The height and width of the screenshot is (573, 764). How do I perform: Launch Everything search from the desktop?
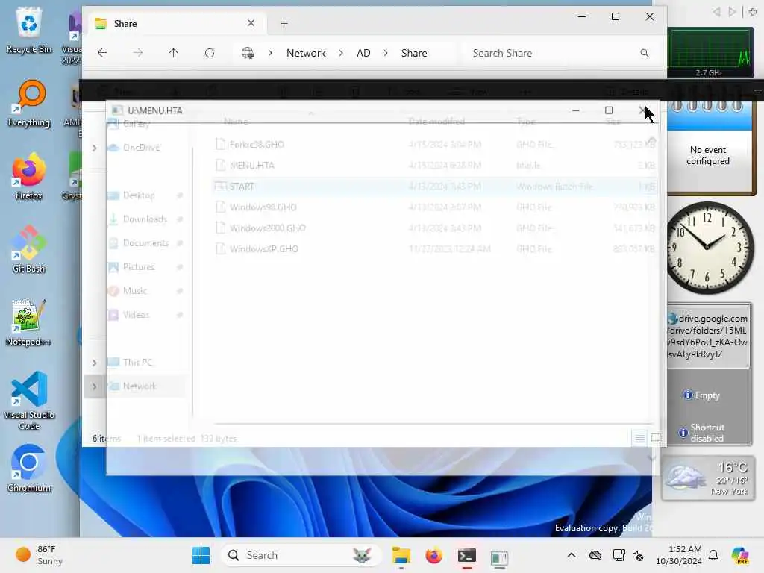click(x=29, y=104)
